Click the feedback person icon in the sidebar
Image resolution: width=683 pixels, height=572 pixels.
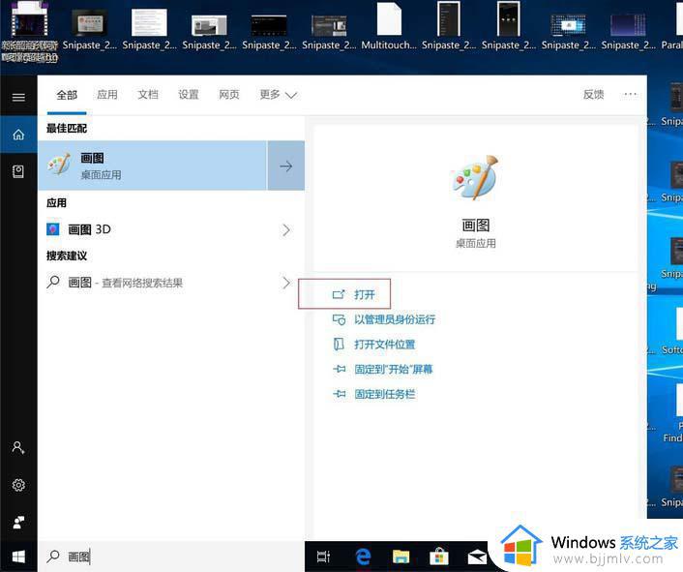point(18,522)
